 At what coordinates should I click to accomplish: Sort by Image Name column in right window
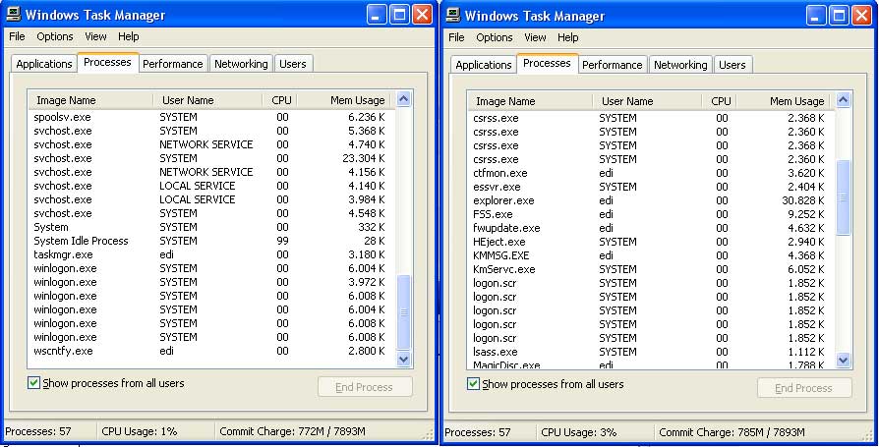(x=530, y=101)
